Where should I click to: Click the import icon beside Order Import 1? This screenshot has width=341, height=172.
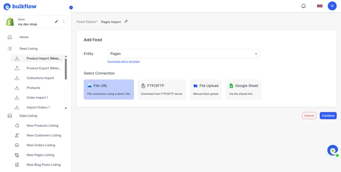17,97
